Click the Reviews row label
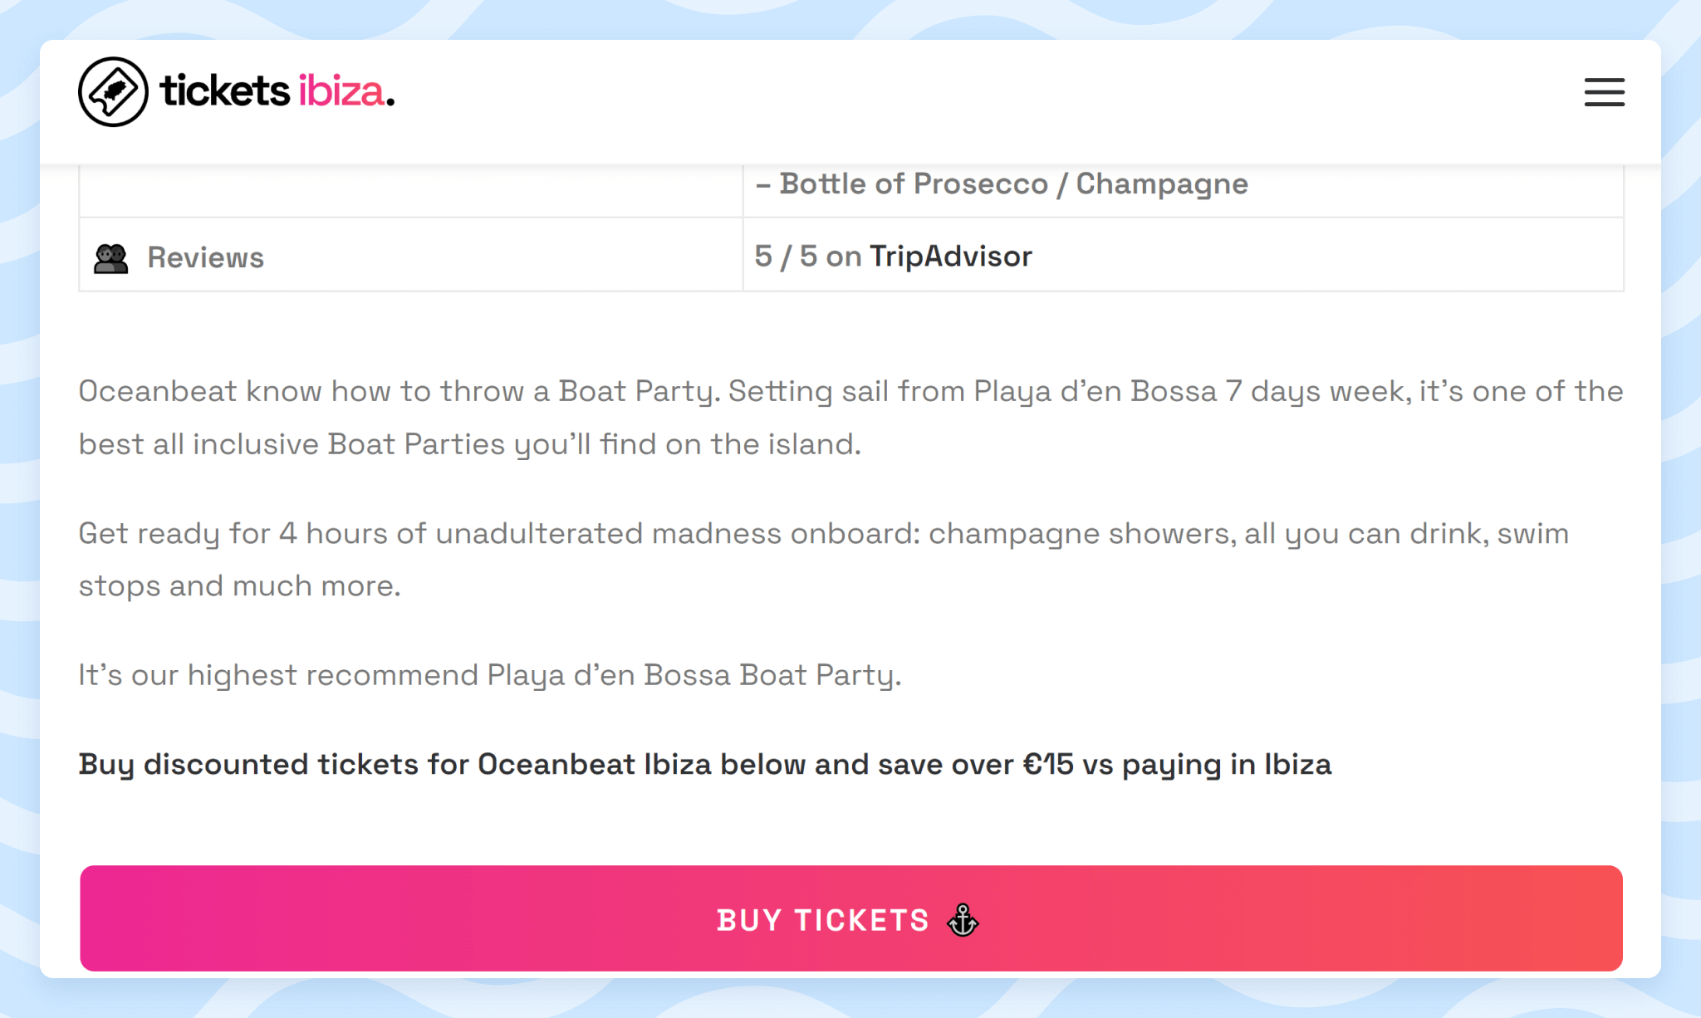The height and width of the screenshot is (1018, 1701). pyautogui.click(x=205, y=257)
